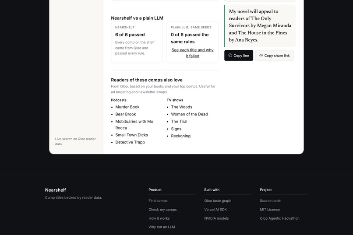Click the copy icon in Copy line button
The width and height of the screenshot is (353, 235).
[x=230, y=55]
